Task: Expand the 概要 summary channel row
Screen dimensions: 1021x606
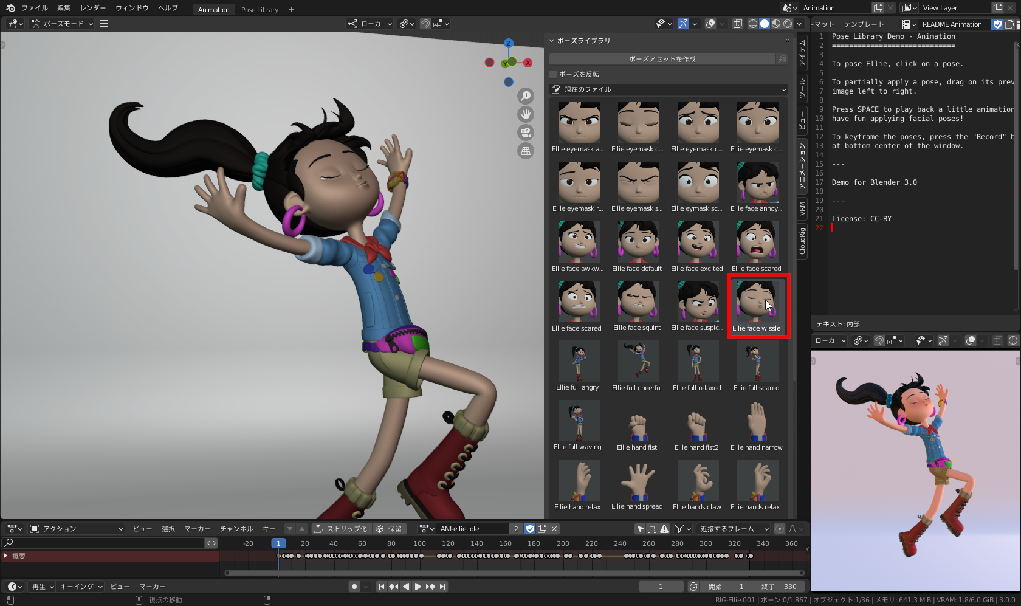Action: click(x=6, y=556)
